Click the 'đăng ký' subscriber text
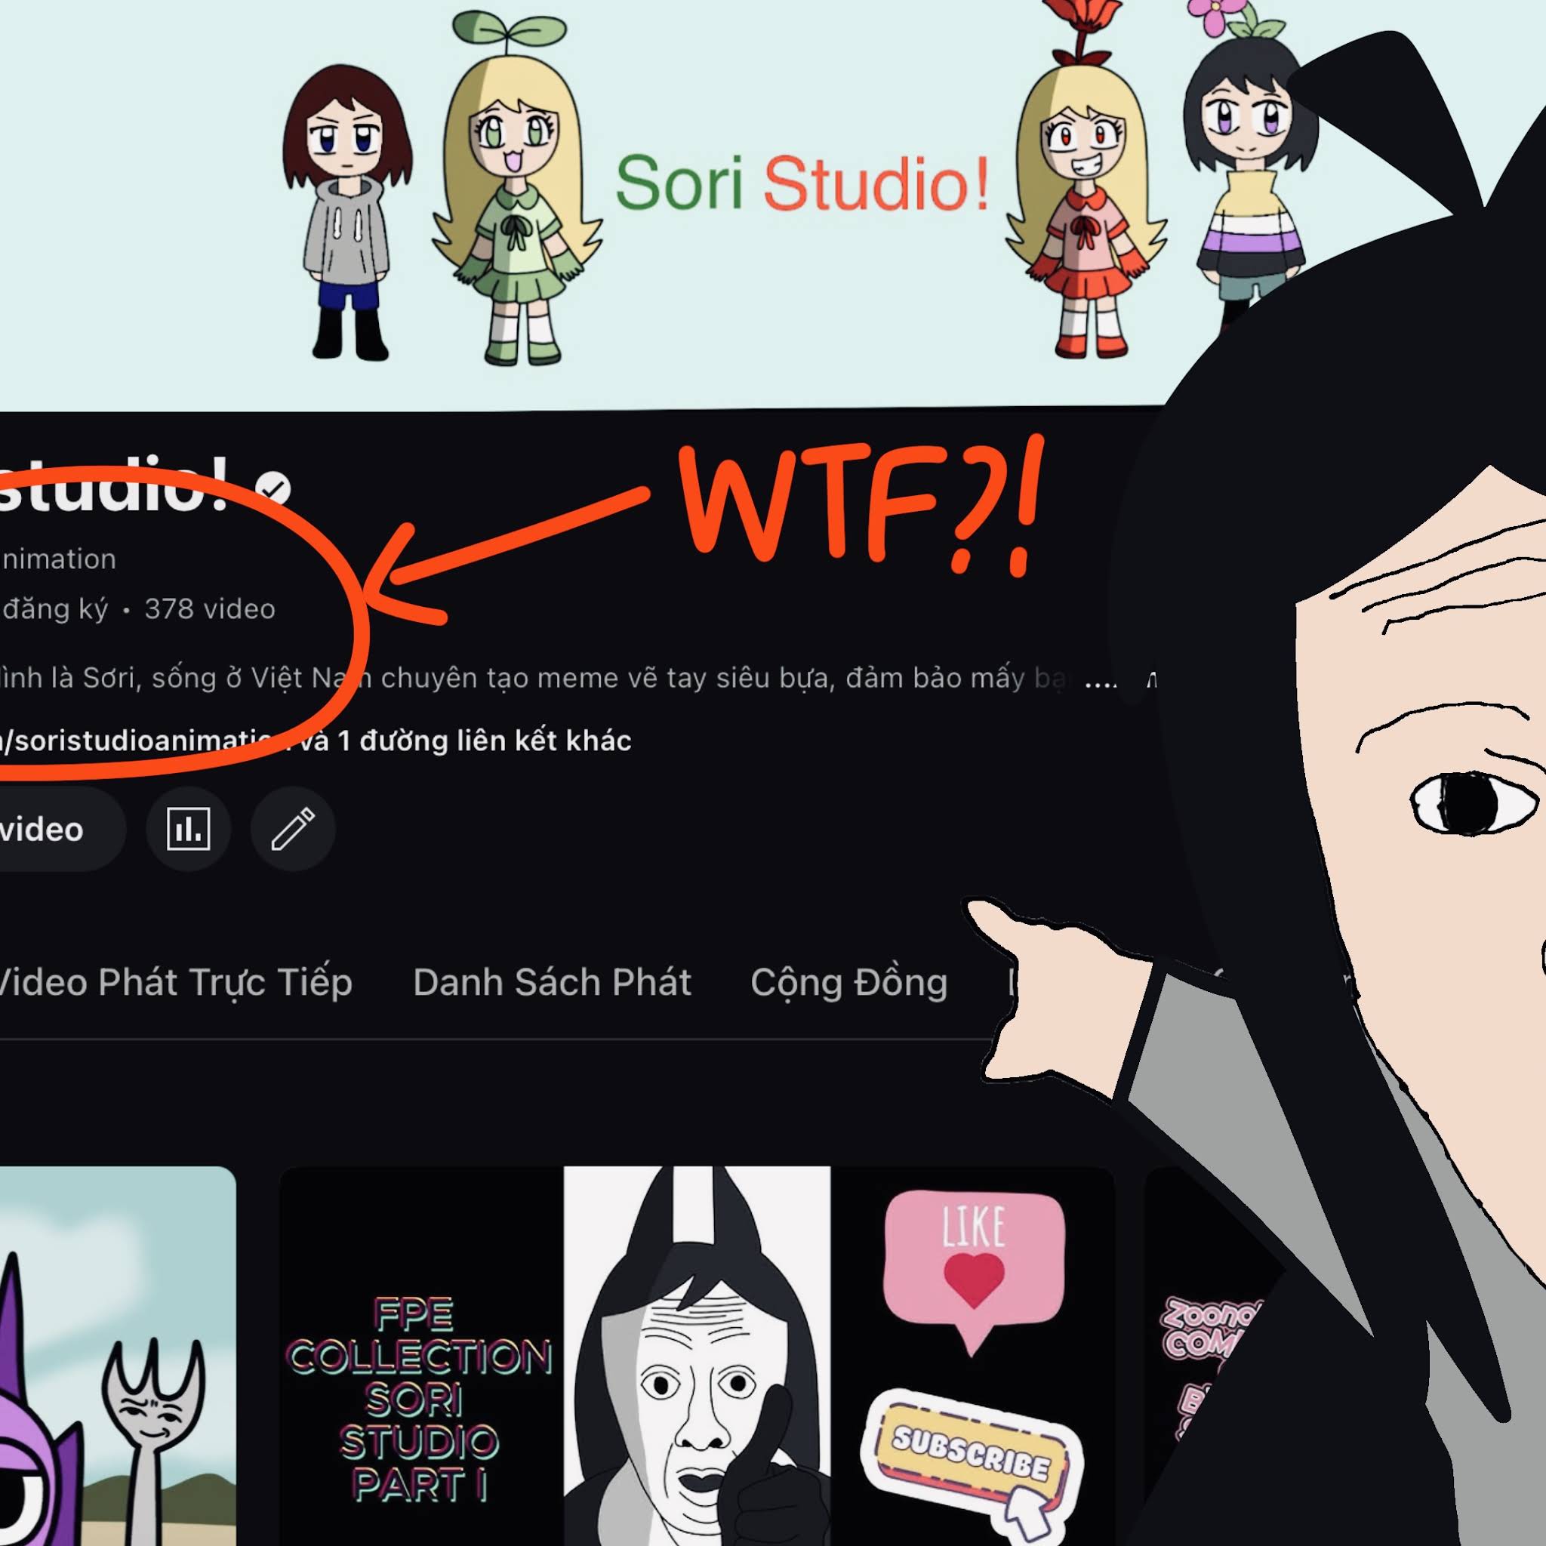Screen dimensions: 1546x1546 54,609
